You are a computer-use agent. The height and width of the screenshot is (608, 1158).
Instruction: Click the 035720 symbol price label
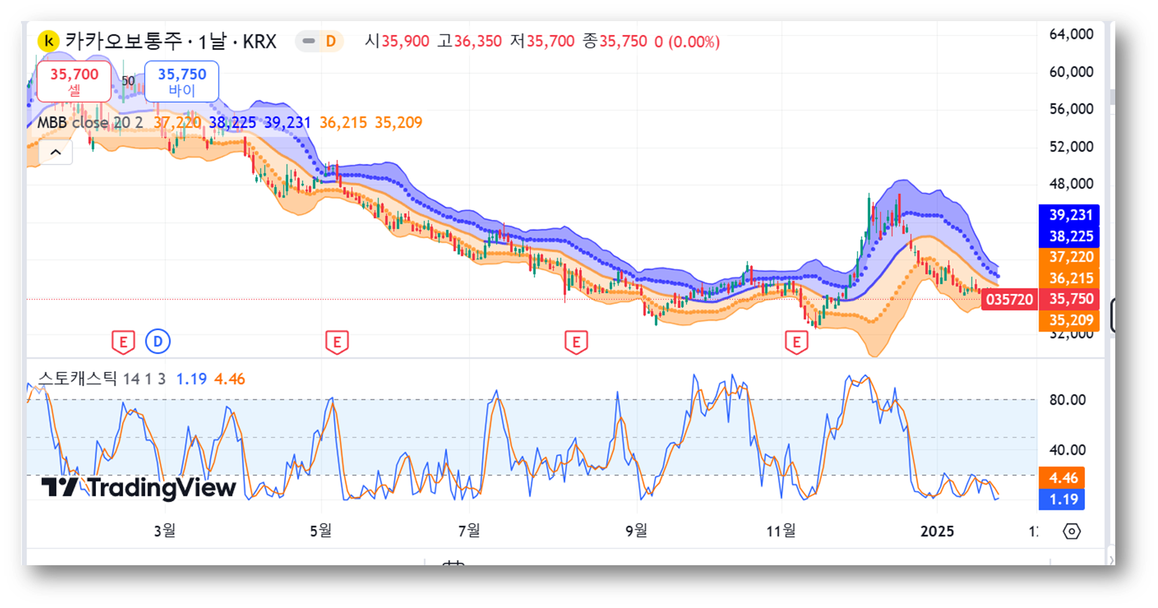tap(1009, 299)
